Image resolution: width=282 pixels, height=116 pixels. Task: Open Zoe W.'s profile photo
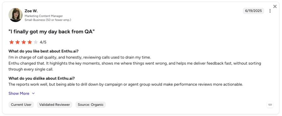tap(15, 15)
